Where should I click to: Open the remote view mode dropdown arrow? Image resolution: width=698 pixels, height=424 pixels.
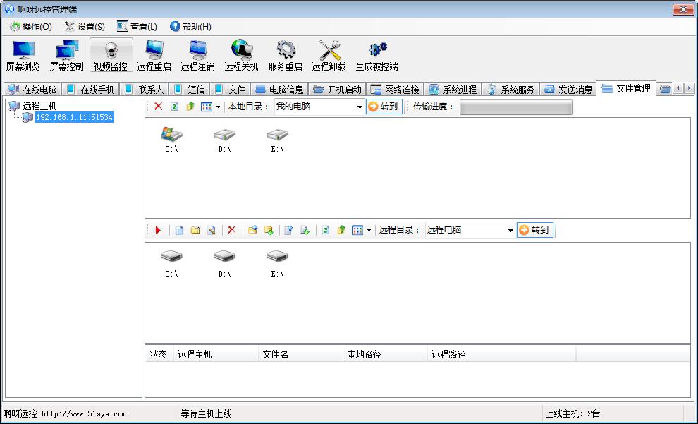coord(369,231)
